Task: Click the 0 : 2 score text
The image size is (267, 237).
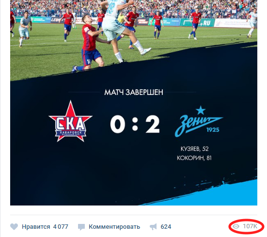Action: click(x=135, y=124)
